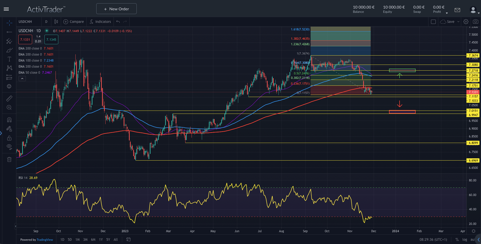Take a chart screenshot with the camera icon
Image resolution: width=481 pixels, height=244 pixels.
point(475,22)
